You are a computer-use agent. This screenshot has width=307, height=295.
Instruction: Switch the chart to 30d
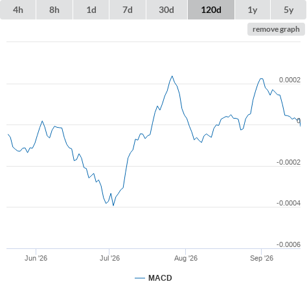point(166,10)
